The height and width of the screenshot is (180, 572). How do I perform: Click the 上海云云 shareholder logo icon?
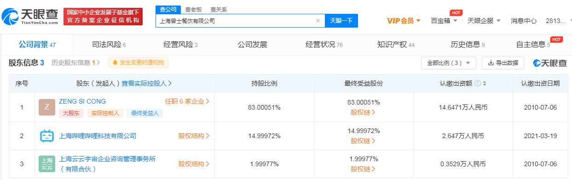(x=47, y=164)
